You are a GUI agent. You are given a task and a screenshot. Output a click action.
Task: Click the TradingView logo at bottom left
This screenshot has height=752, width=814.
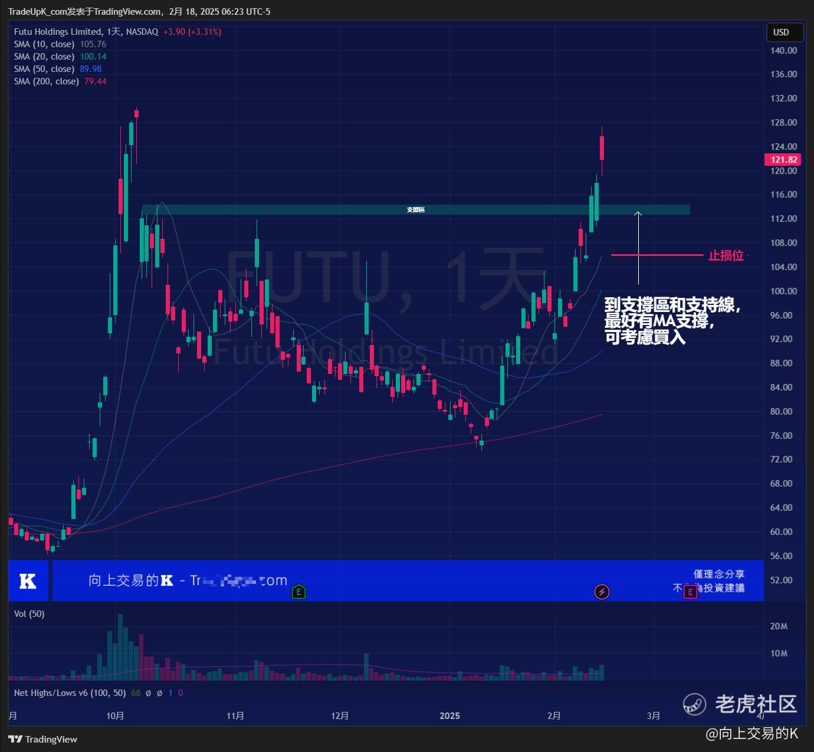pyautogui.click(x=42, y=739)
